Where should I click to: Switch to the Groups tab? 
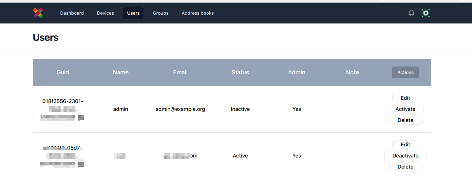click(x=160, y=13)
